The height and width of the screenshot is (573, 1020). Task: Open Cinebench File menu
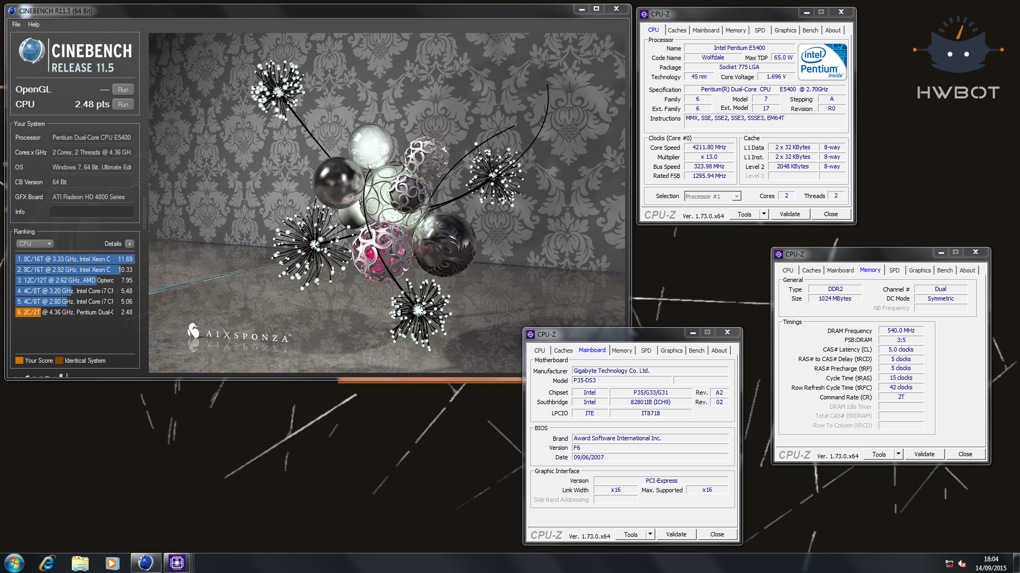tap(16, 24)
